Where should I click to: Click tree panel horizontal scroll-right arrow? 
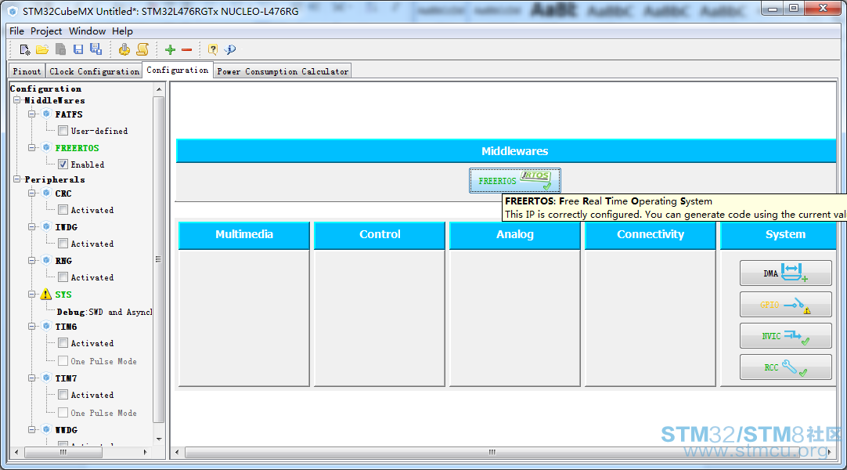[145, 452]
